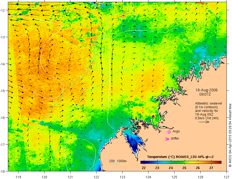232x179 pixels.
Task: Click the temperature color bar legend
Action: (x=181, y=162)
